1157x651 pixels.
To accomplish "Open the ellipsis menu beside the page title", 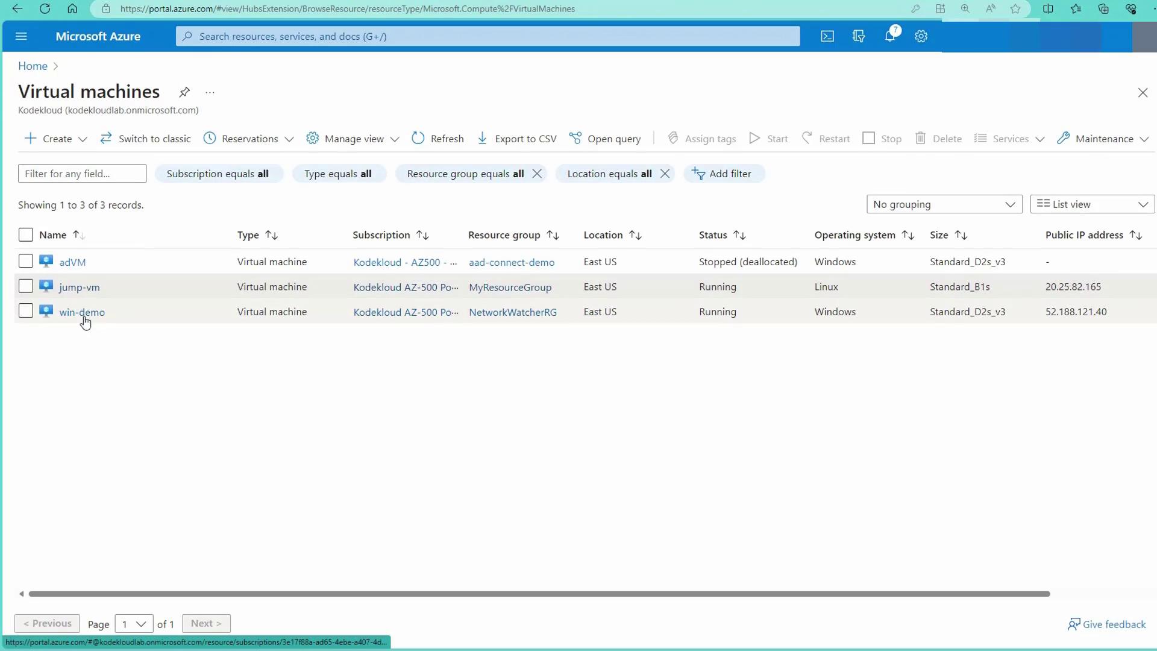I will [210, 92].
